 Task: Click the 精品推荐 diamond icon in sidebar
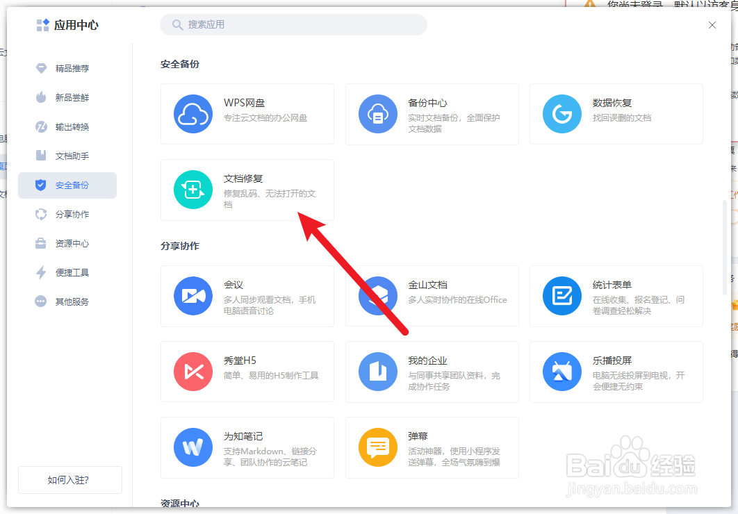click(42, 68)
